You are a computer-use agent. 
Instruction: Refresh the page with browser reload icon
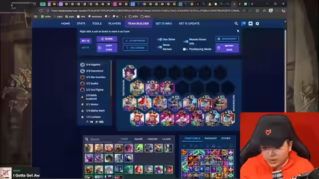[41, 10]
